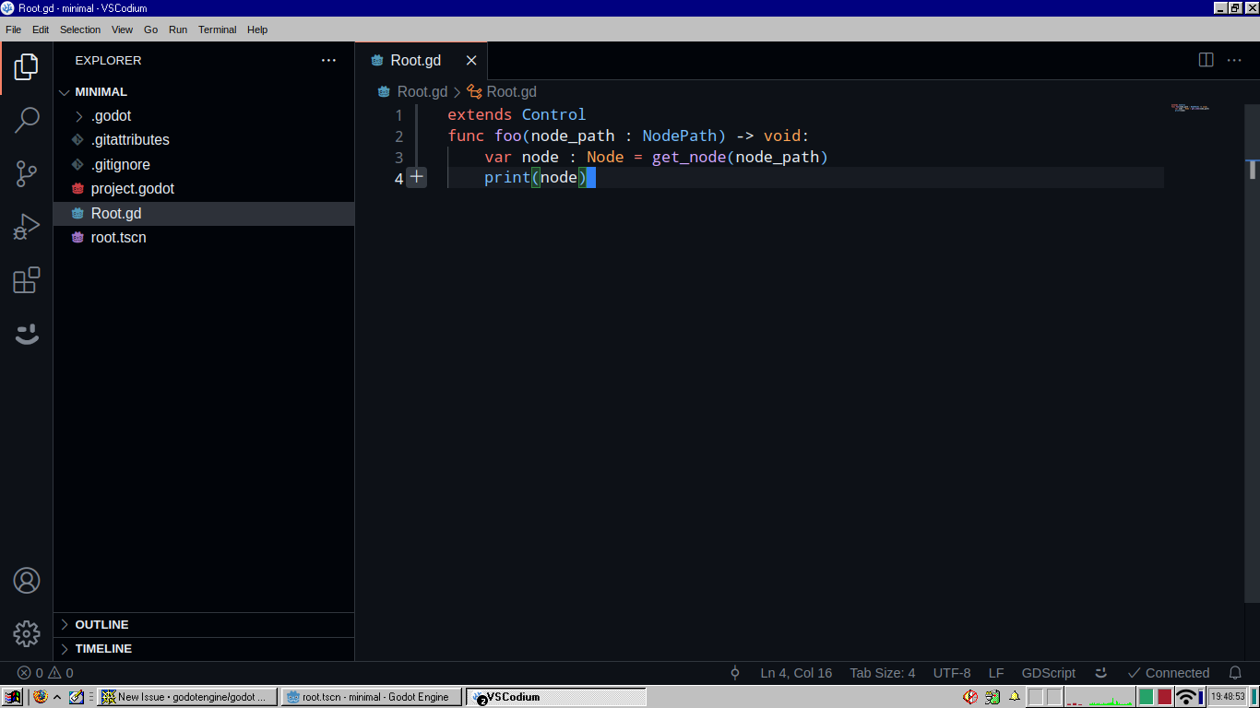Image resolution: width=1260 pixels, height=708 pixels.
Task: Expand the .godot folder
Action: (77, 115)
